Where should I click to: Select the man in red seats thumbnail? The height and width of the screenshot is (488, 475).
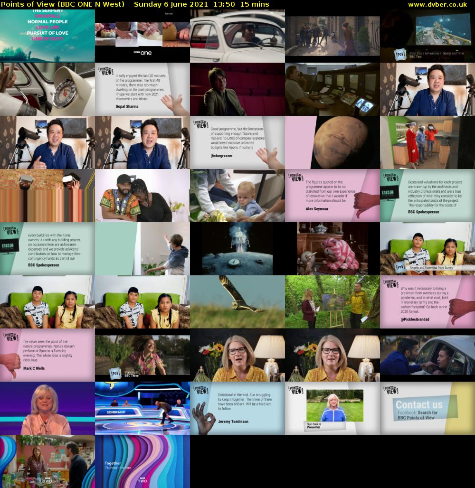(x=237, y=89)
